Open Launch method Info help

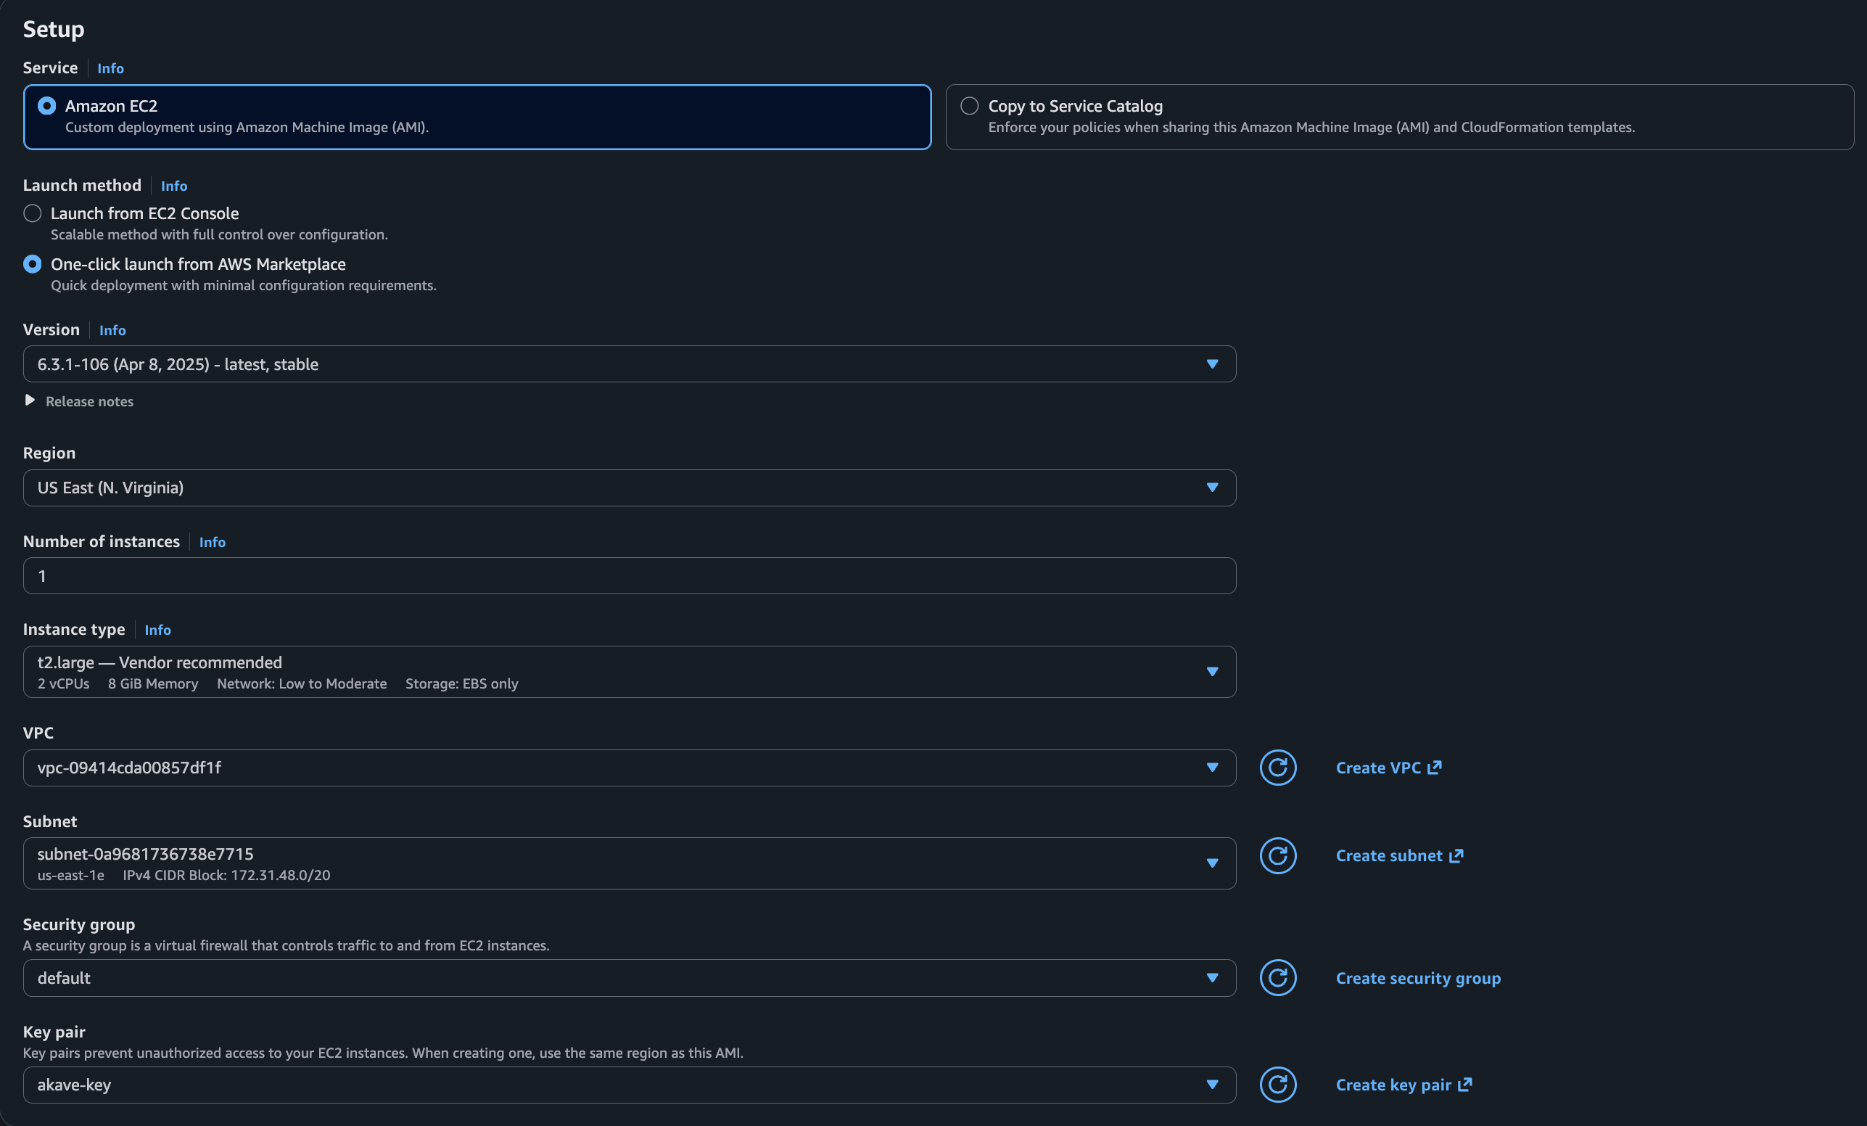click(x=173, y=186)
